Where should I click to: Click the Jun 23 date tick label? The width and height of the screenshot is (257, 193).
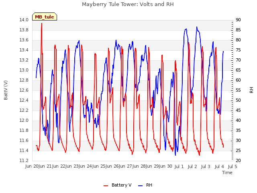[x=72, y=166]
